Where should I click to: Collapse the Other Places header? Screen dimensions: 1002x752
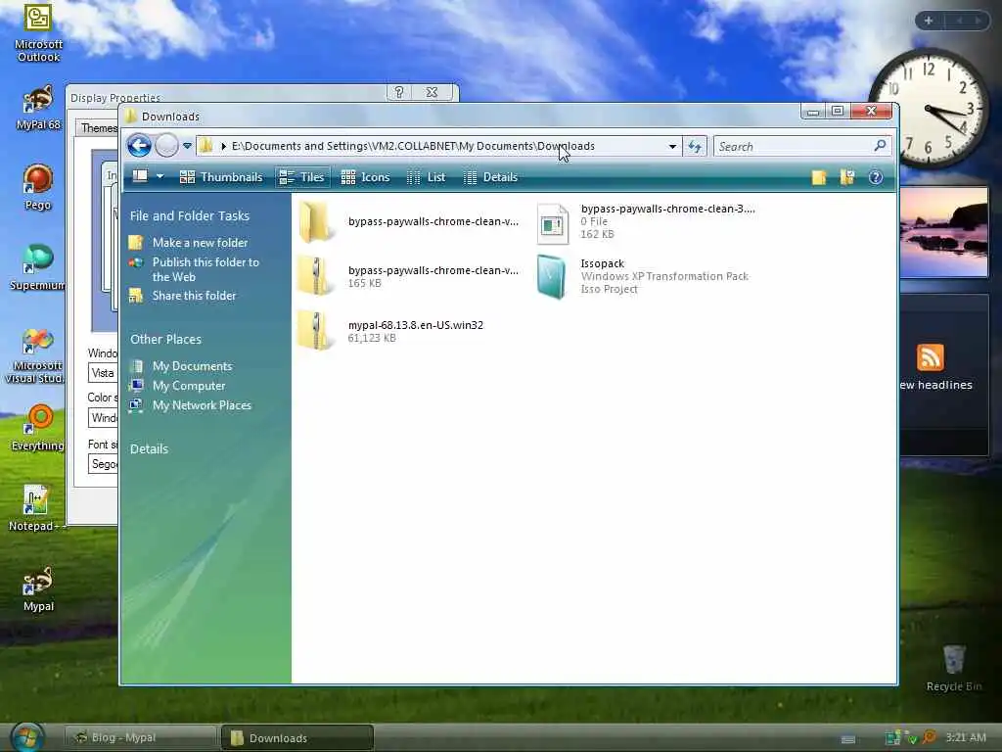[165, 339]
